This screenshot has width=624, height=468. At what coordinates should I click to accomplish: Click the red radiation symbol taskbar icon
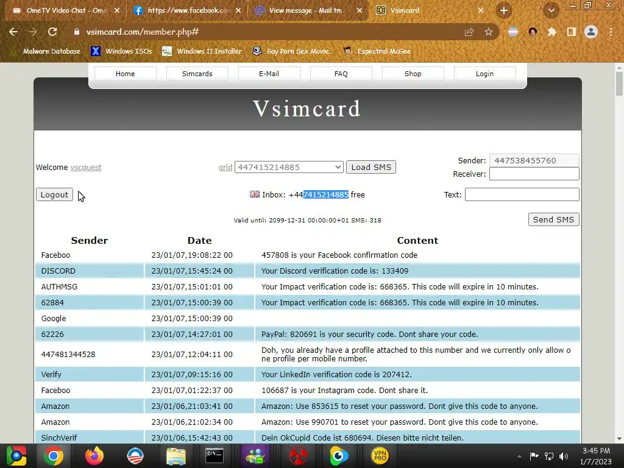click(x=298, y=456)
